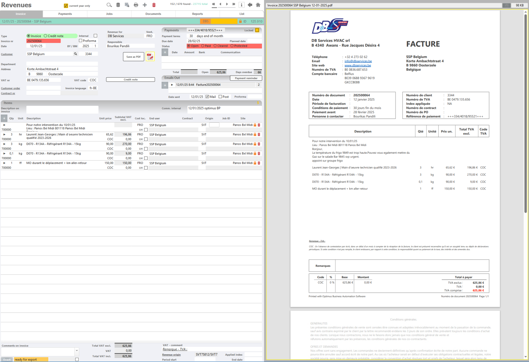Screen dimensions: 529x362
Task: Expand the D070 R134A 3 kg item row
Action: coord(4,144)
